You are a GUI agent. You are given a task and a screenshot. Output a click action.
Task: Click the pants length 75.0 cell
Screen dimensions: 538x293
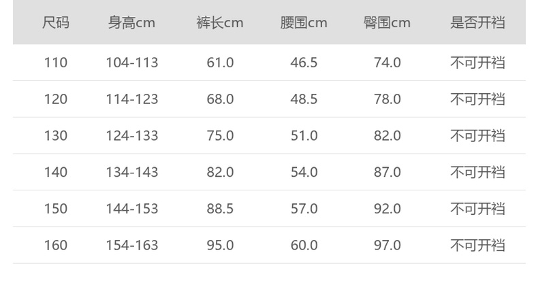tap(220, 136)
